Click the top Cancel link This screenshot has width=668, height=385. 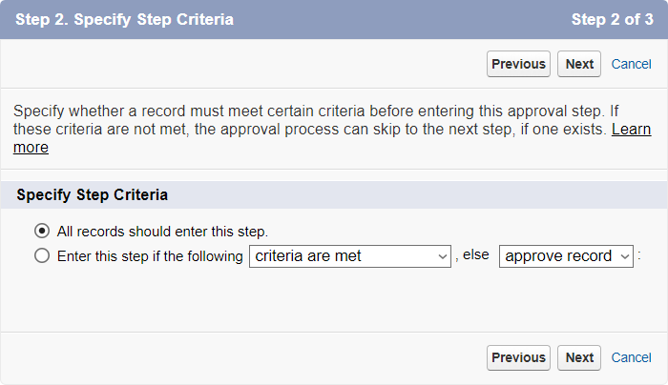tap(631, 64)
